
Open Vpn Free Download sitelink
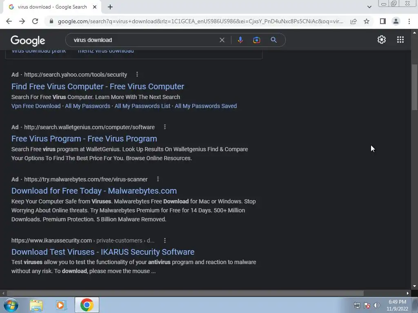(x=36, y=106)
